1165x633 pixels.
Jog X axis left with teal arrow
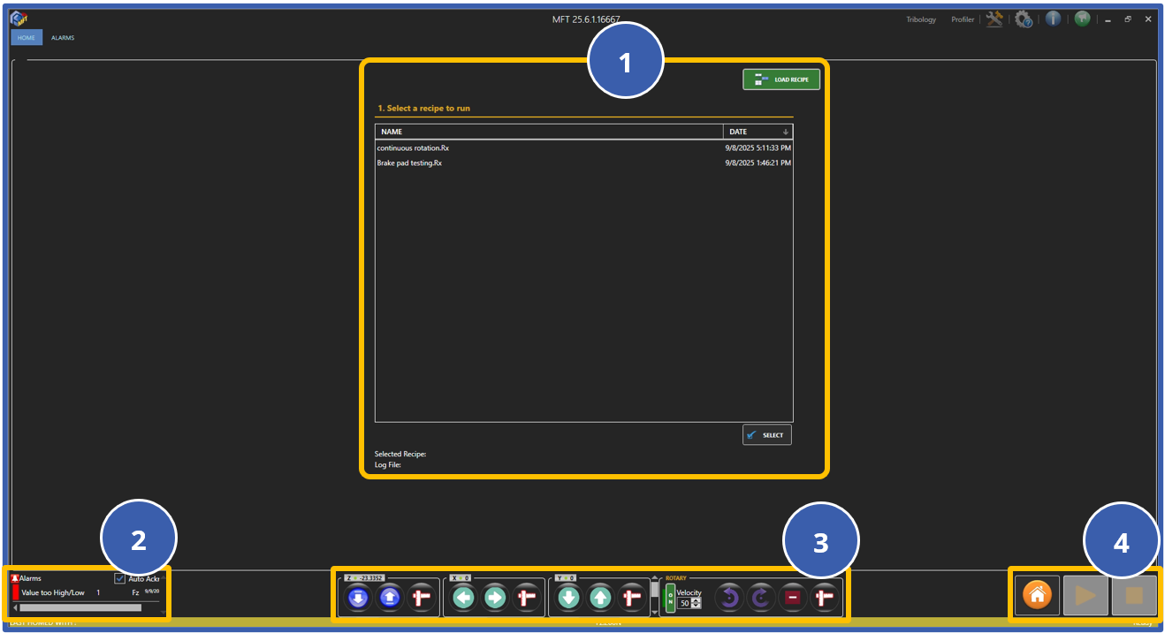(463, 598)
